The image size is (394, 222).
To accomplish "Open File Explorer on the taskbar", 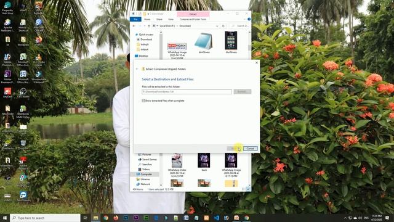I will pyautogui.click(x=95, y=218).
